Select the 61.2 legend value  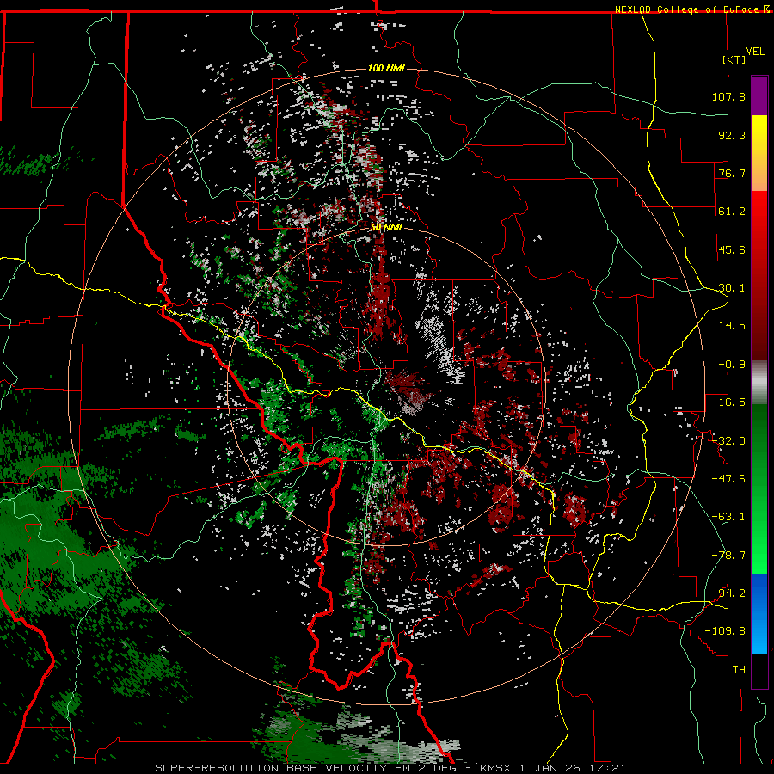tap(732, 212)
